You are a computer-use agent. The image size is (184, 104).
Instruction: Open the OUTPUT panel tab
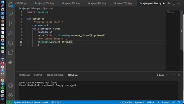pyautogui.click(x=38, y=75)
